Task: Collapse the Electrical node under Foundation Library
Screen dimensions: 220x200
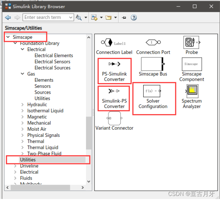Action: click(x=23, y=49)
